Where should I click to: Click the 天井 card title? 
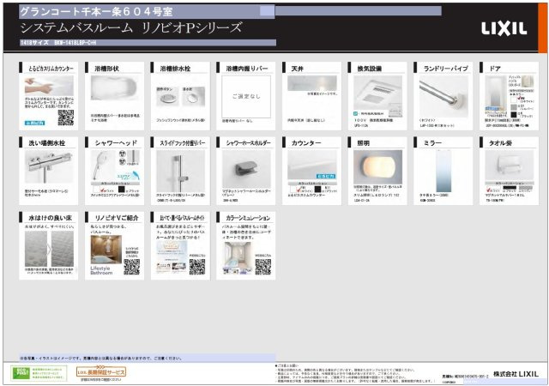(x=298, y=69)
